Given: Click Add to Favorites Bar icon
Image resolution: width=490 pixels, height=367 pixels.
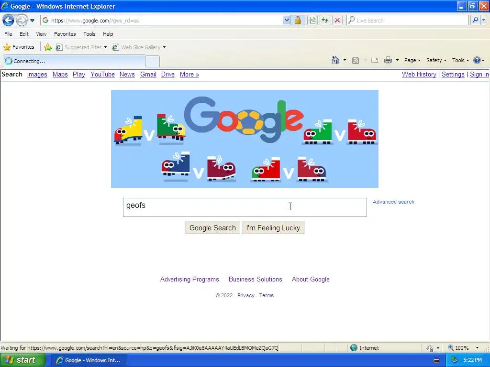Looking at the screenshot, I should (48, 47).
